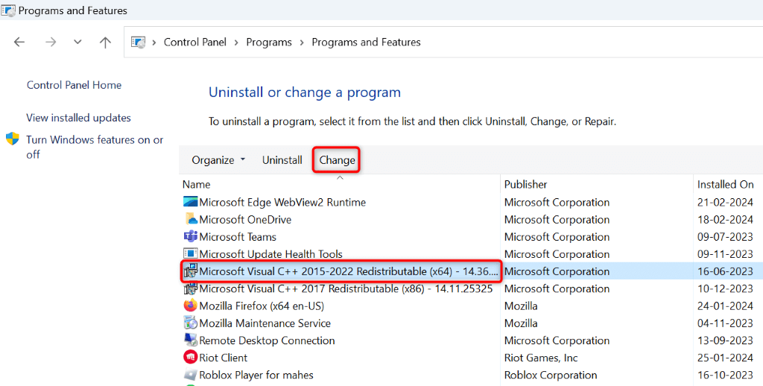Viewport: 763px width, 386px height.
Task: Click the Microsoft Teams program icon
Action: [190, 237]
